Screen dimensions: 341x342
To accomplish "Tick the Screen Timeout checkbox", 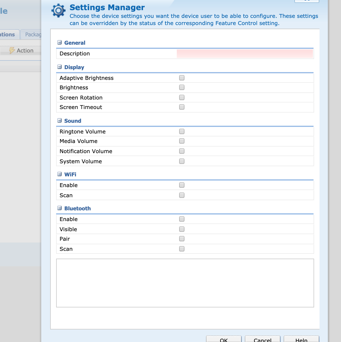I will [182, 107].
